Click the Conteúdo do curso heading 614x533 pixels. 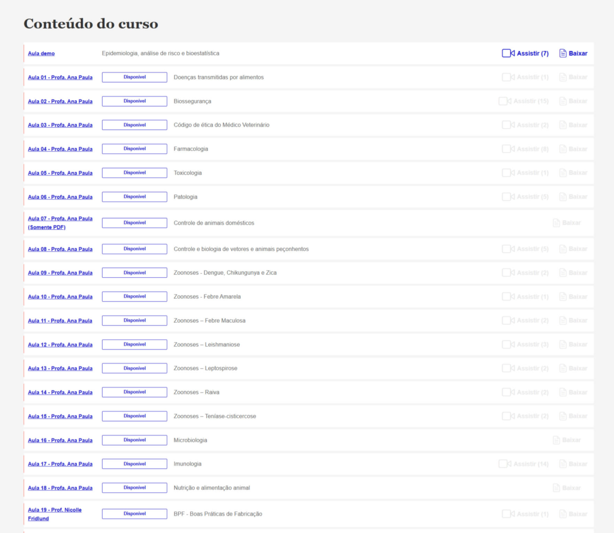coord(91,24)
